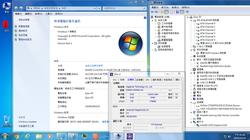The width and height of the screenshot is (250, 140).
Task: Open Internet Explorer from the taskbar
Action: point(27,136)
